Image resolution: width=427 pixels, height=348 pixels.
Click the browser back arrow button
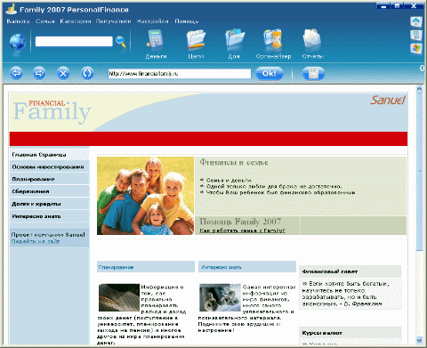point(16,73)
